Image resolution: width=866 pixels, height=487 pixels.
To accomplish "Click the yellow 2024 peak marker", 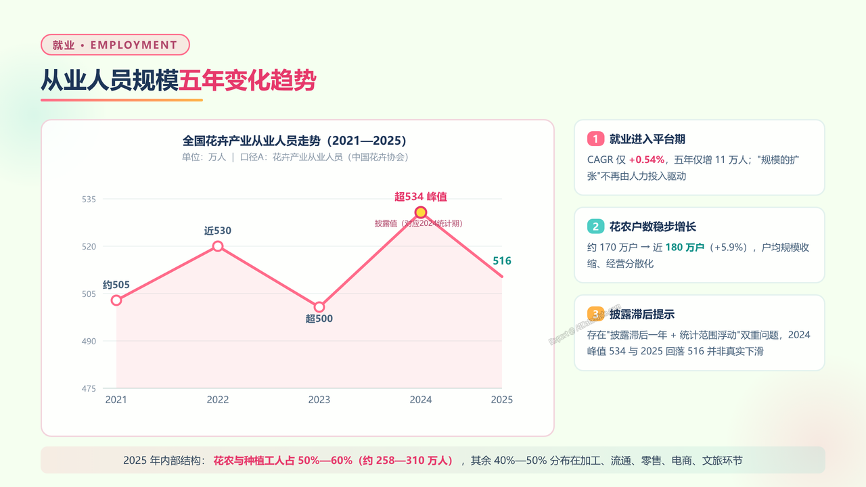I will pyautogui.click(x=421, y=212).
